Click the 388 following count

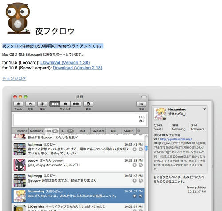(x=178, y=127)
